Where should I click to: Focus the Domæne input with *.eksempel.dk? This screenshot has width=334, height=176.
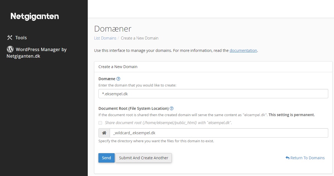[x=213, y=94]
